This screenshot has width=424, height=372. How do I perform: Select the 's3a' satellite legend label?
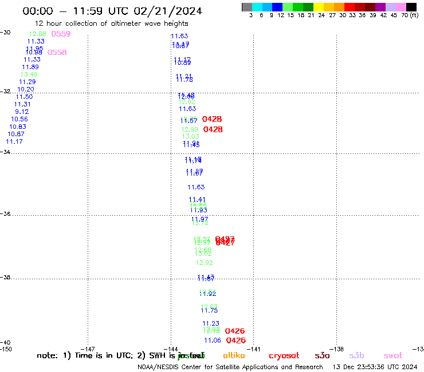(x=322, y=355)
